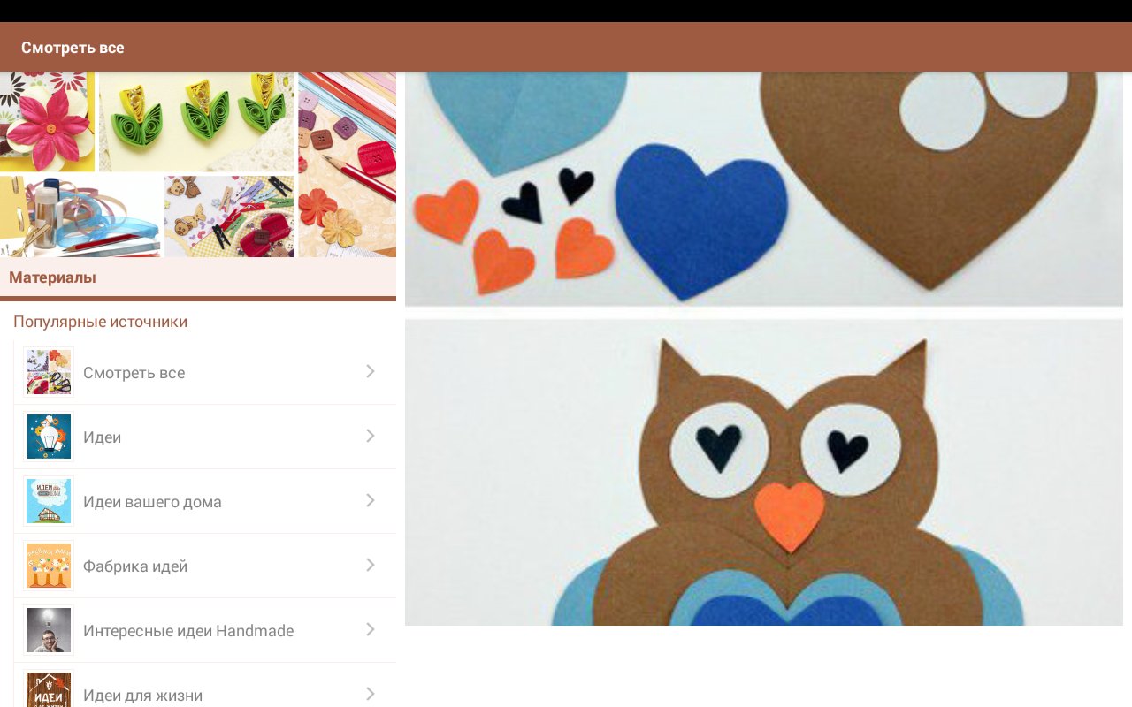The width and height of the screenshot is (1132, 707).
Task: Tap the Идеи для жизни brown icon
Action: coord(49,690)
